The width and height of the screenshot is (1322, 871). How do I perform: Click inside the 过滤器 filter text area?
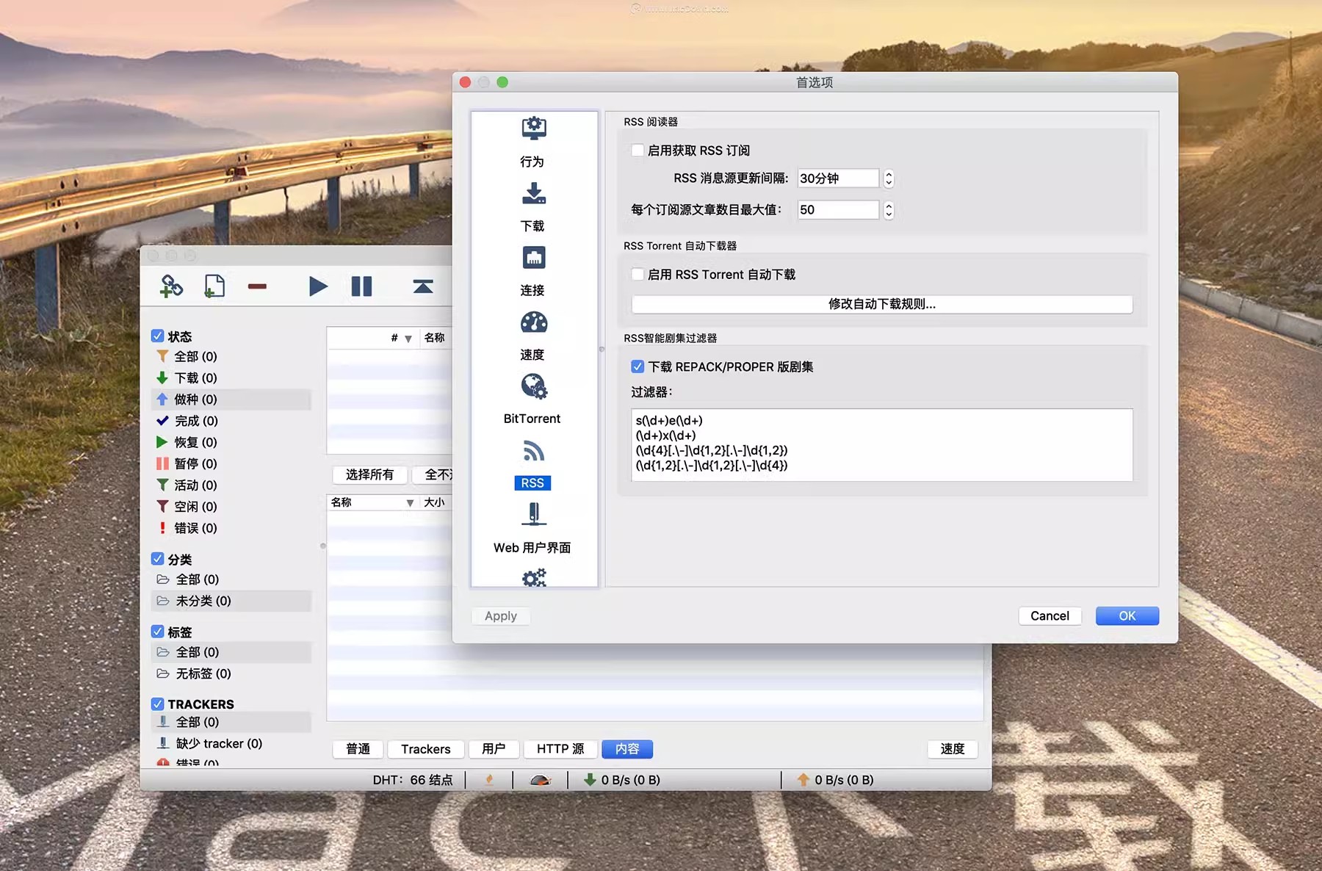point(881,444)
